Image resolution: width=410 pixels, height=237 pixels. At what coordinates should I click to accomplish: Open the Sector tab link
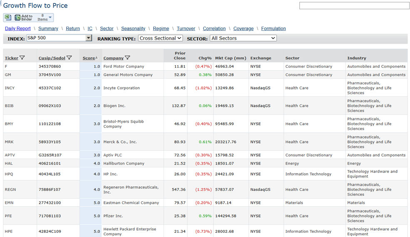(x=107, y=29)
